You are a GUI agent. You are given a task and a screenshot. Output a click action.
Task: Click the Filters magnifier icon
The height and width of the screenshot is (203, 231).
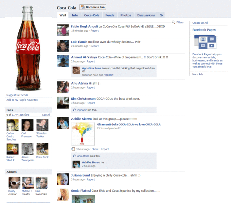point(173,22)
